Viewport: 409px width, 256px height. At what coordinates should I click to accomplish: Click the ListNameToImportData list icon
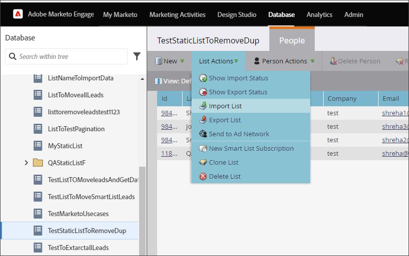[38, 78]
